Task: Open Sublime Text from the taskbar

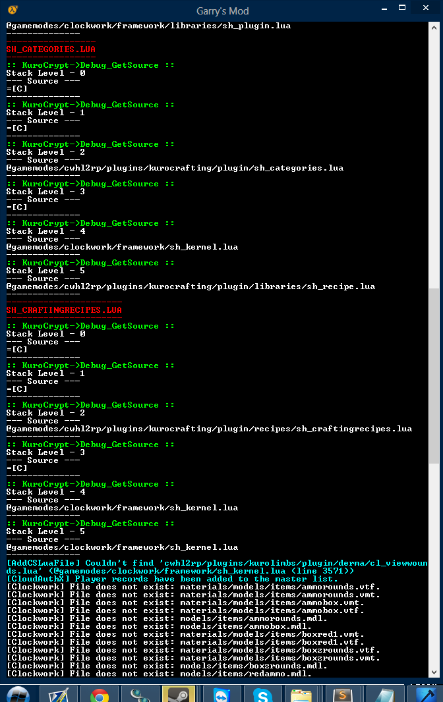Action: [x=342, y=695]
